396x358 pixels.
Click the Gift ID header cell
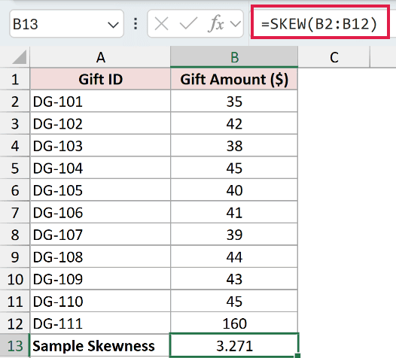click(x=100, y=79)
